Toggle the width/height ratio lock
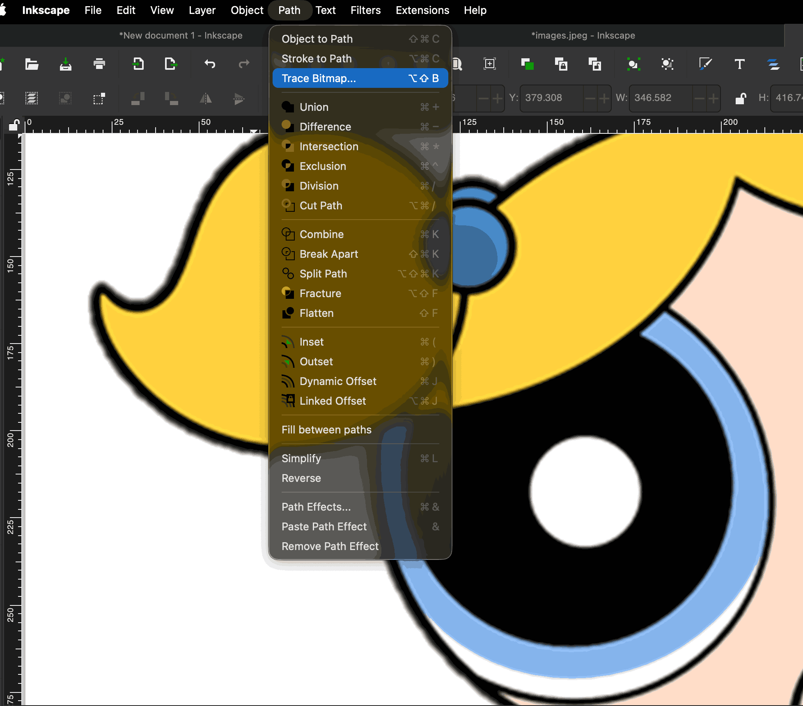Screen dimensions: 803x706 tap(740, 99)
